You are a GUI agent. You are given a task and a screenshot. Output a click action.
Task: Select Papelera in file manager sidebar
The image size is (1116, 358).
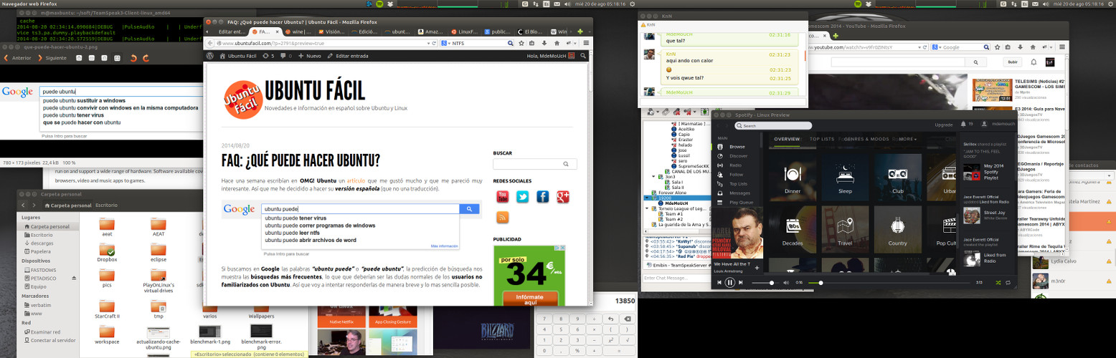click(40, 251)
